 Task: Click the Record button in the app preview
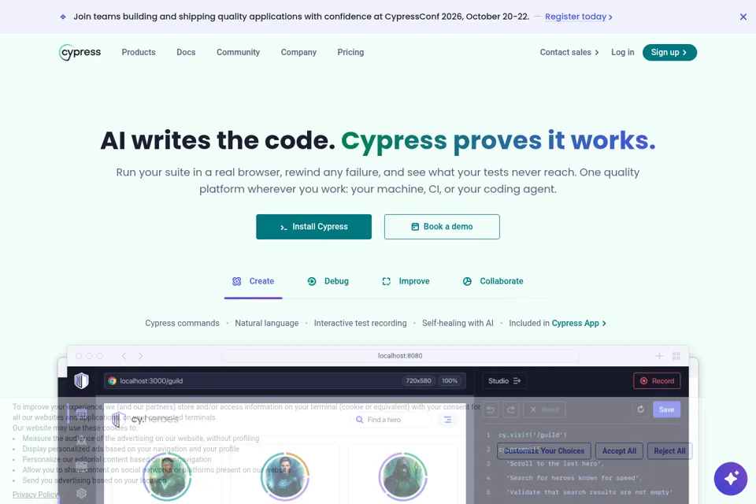[657, 381]
